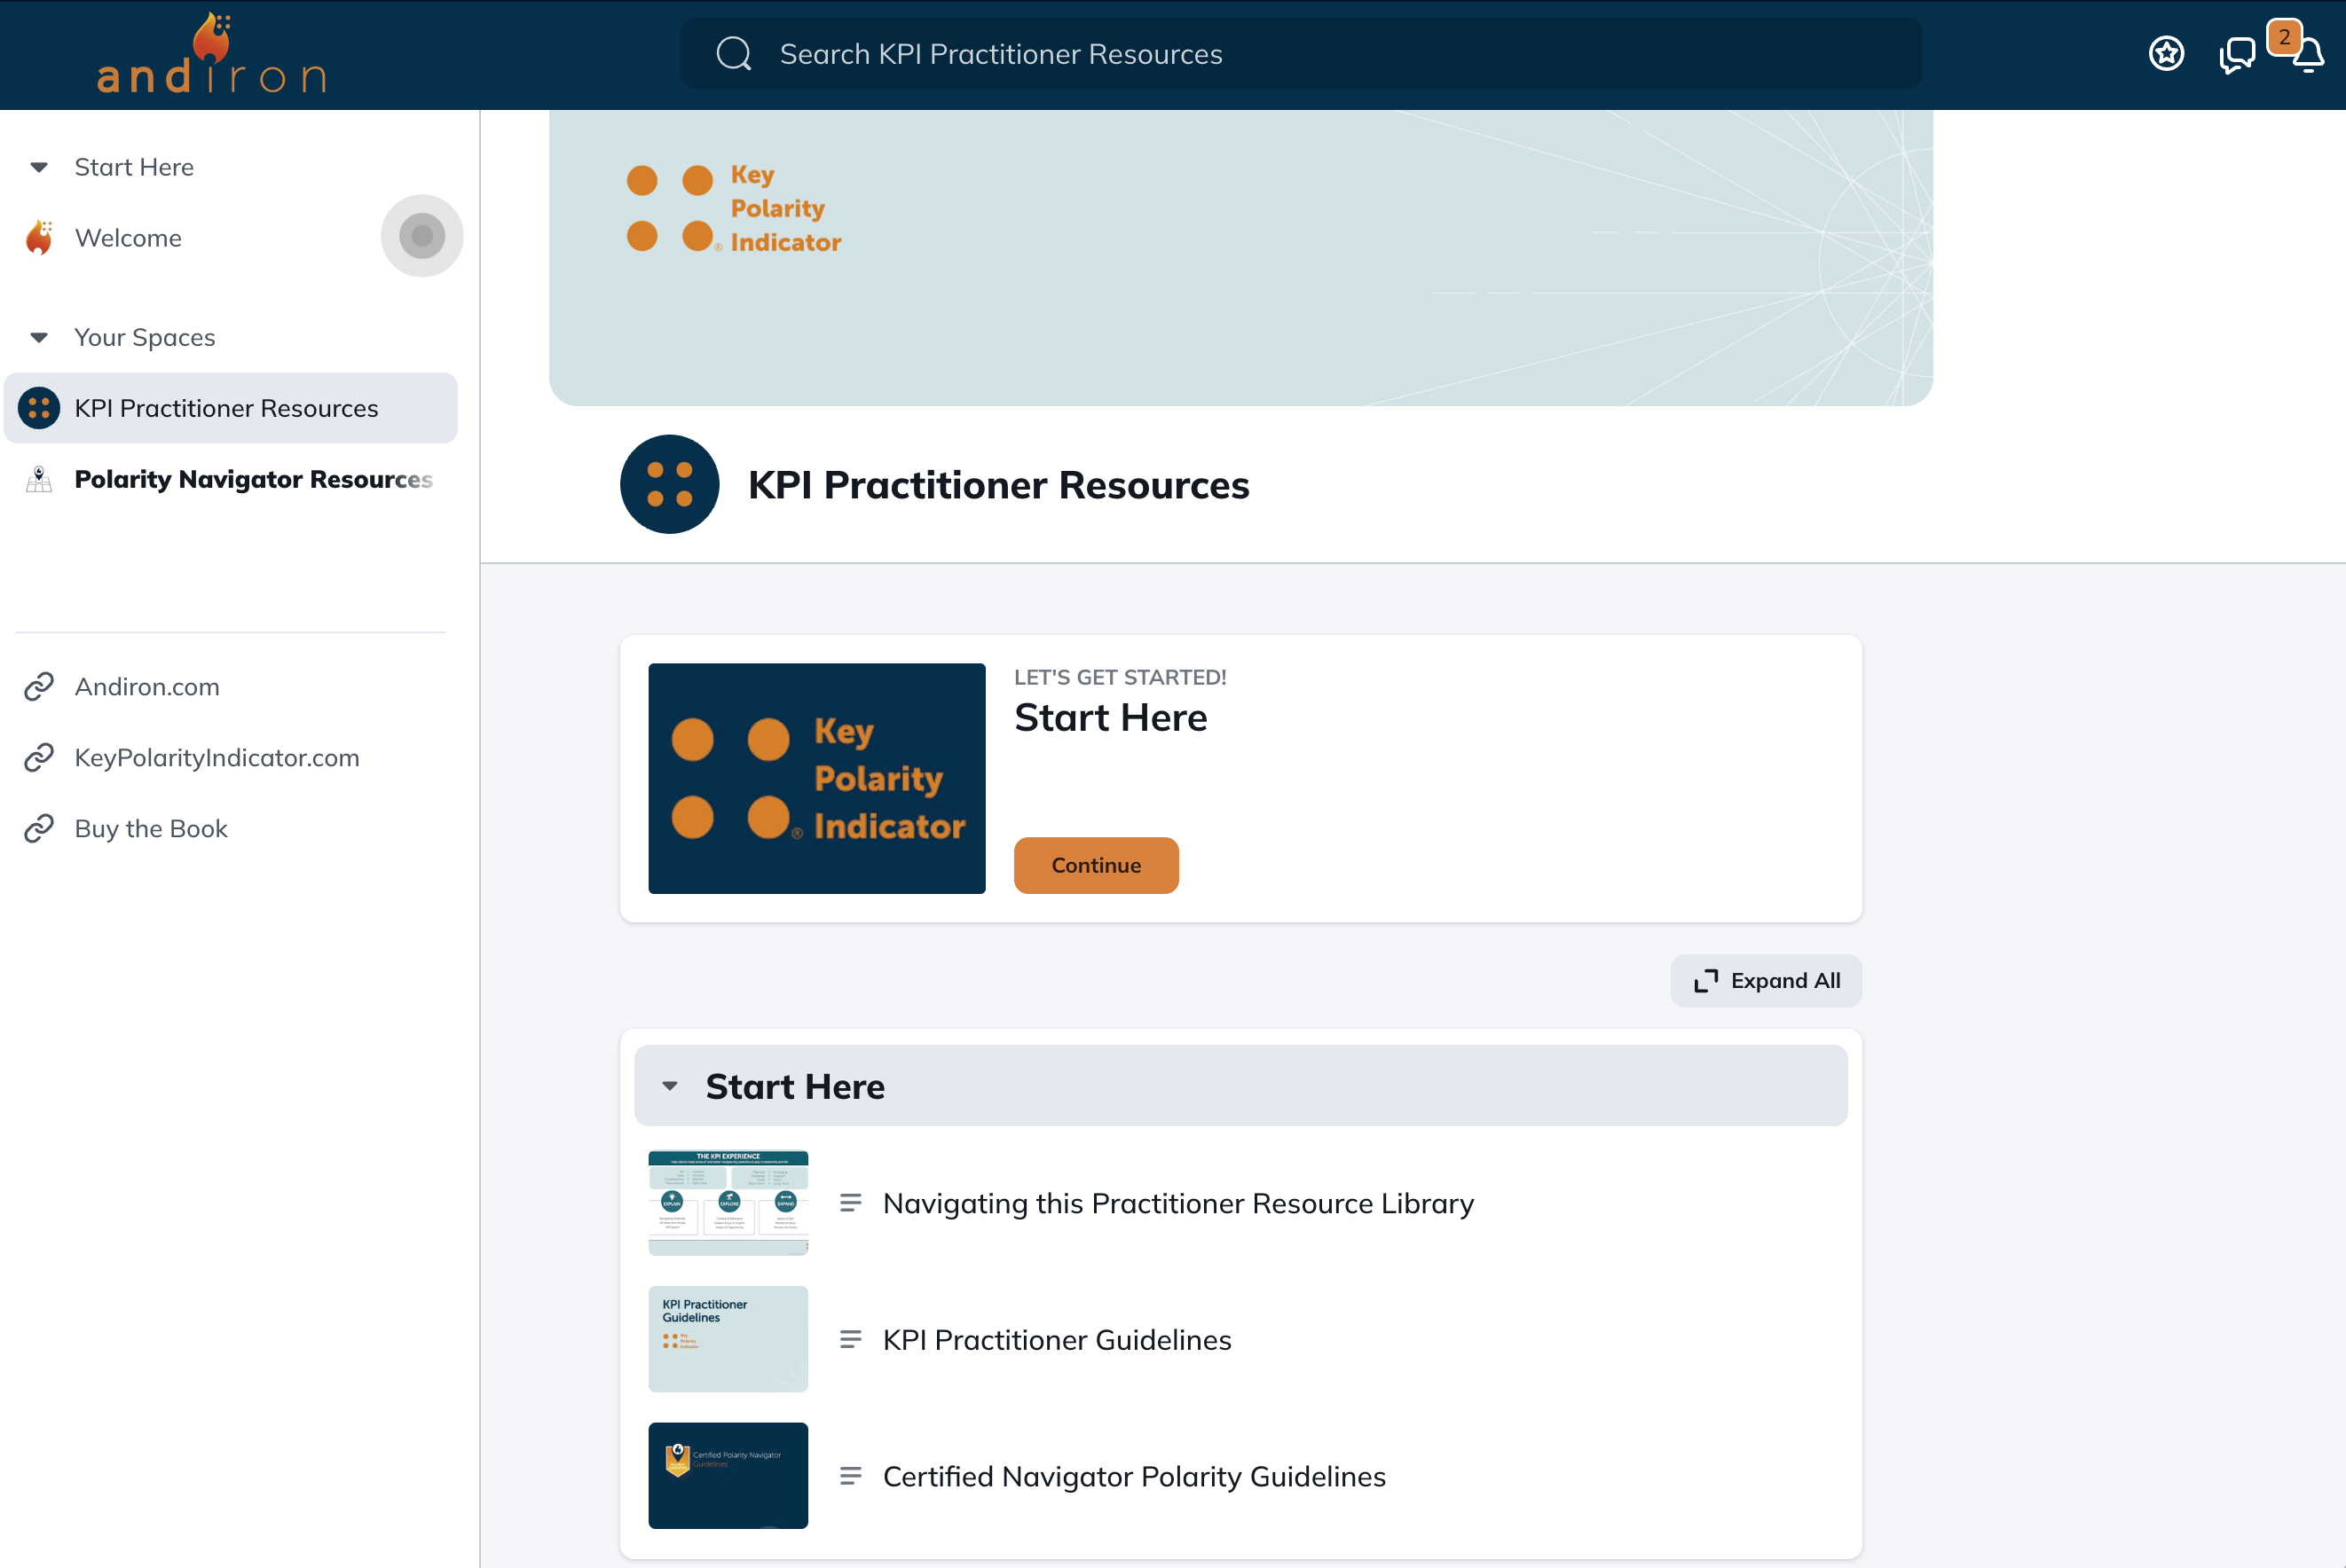The width and height of the screenshot is (2346, 1568).
Task: Open the Certified Navigator Polarity Guidelines thumbnail
Action: (728, 1476)
